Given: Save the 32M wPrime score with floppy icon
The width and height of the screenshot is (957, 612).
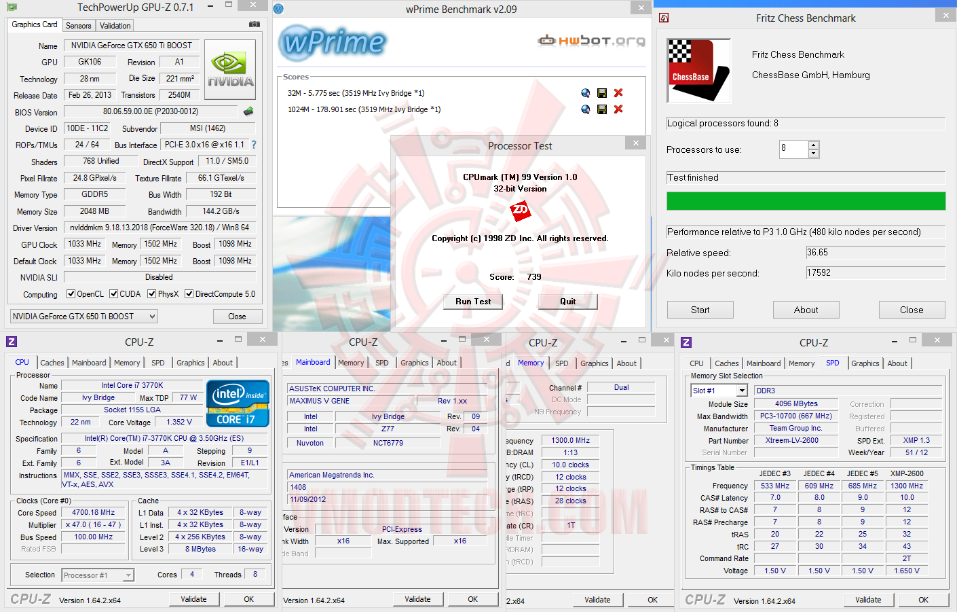Looking at the screenshot, I should coord(602,93).
